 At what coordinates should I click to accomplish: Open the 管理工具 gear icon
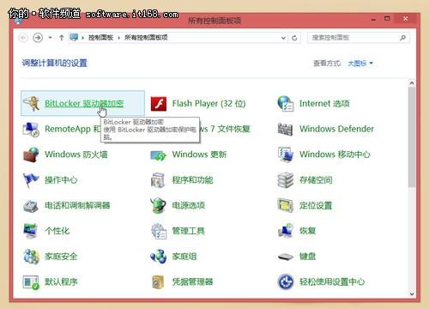[x=159, y=231]
